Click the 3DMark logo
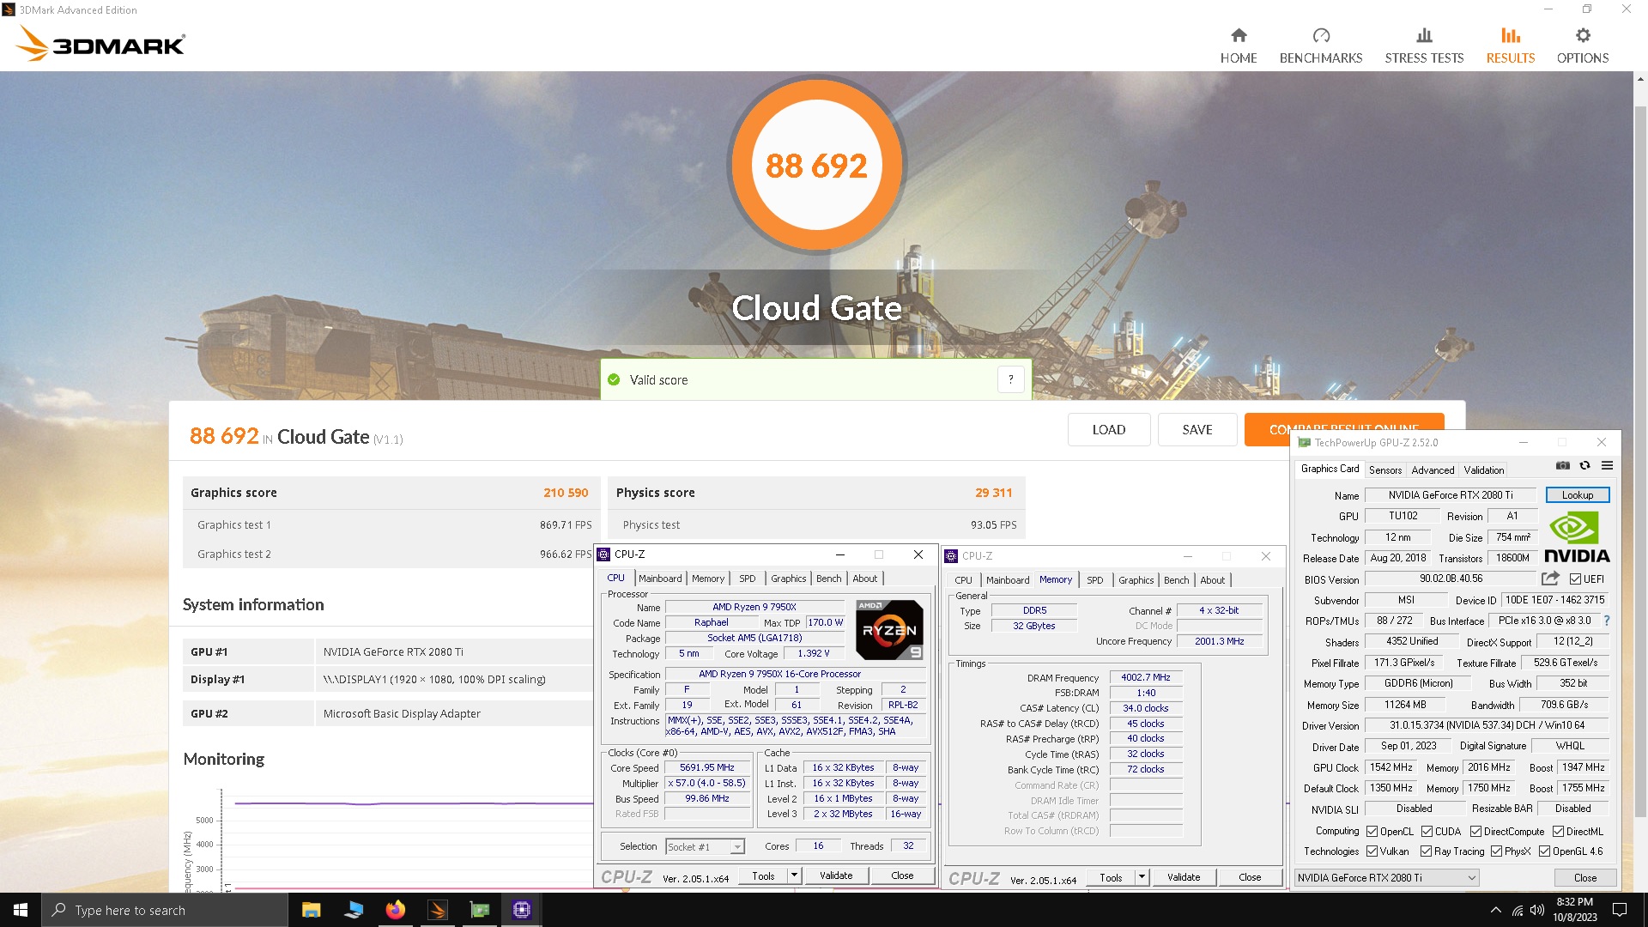The width and height of the screenshot is (1648, 927). coord(101,43)
